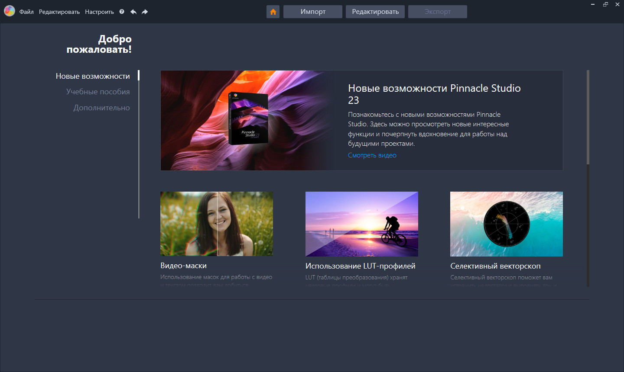Viewport: 624px width, 372px height.
Task: Click the Pinnacle Studio logo icon
Action: [x=10, y=11]
